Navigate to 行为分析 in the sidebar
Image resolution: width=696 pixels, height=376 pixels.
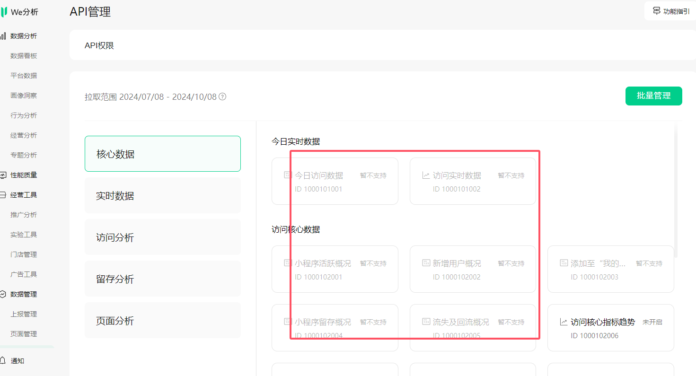24,115
